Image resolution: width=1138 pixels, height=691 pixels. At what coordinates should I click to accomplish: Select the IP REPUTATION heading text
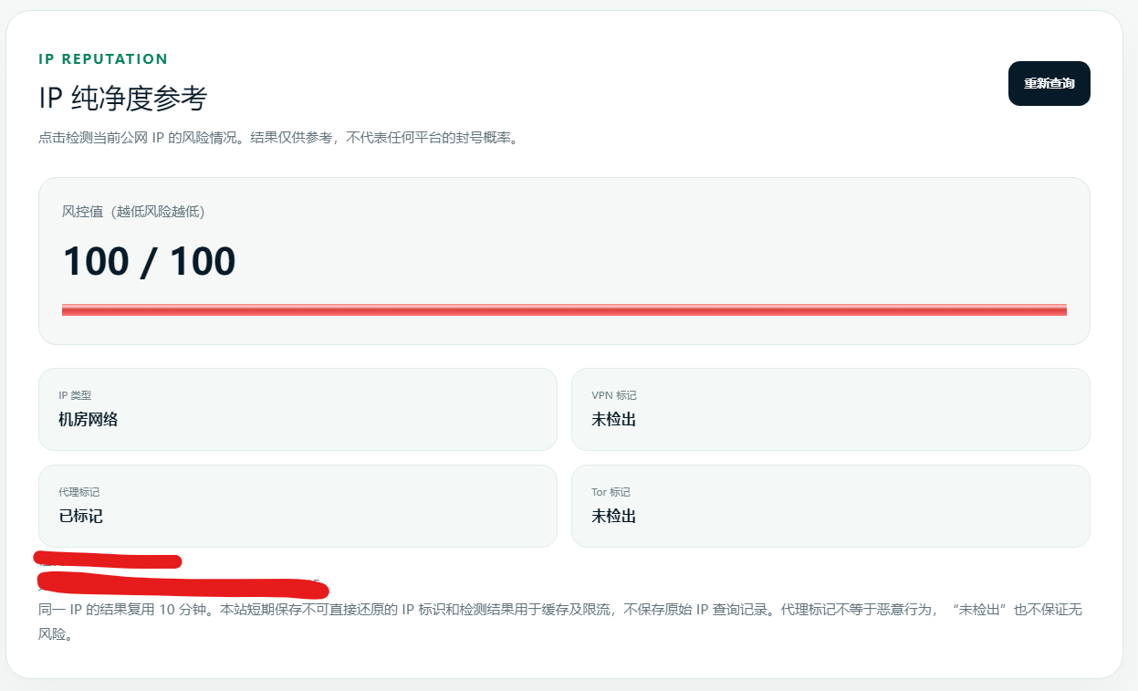click(x=103, y=59)
